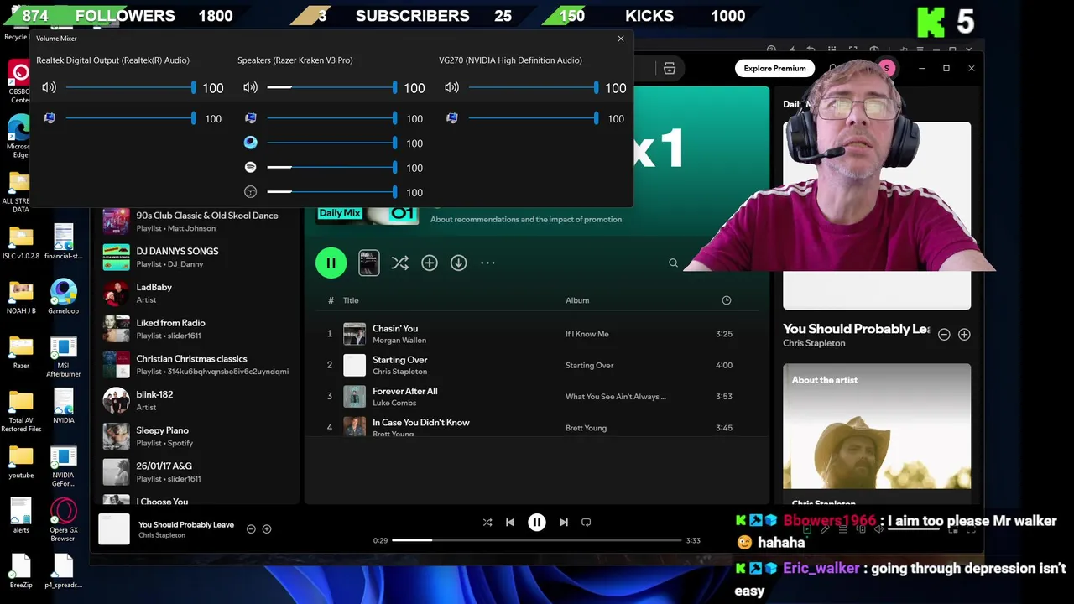Open Chris Stapleton link in bottom player bar
This screenshot has width=1074, height=604.
coord(162,535)
